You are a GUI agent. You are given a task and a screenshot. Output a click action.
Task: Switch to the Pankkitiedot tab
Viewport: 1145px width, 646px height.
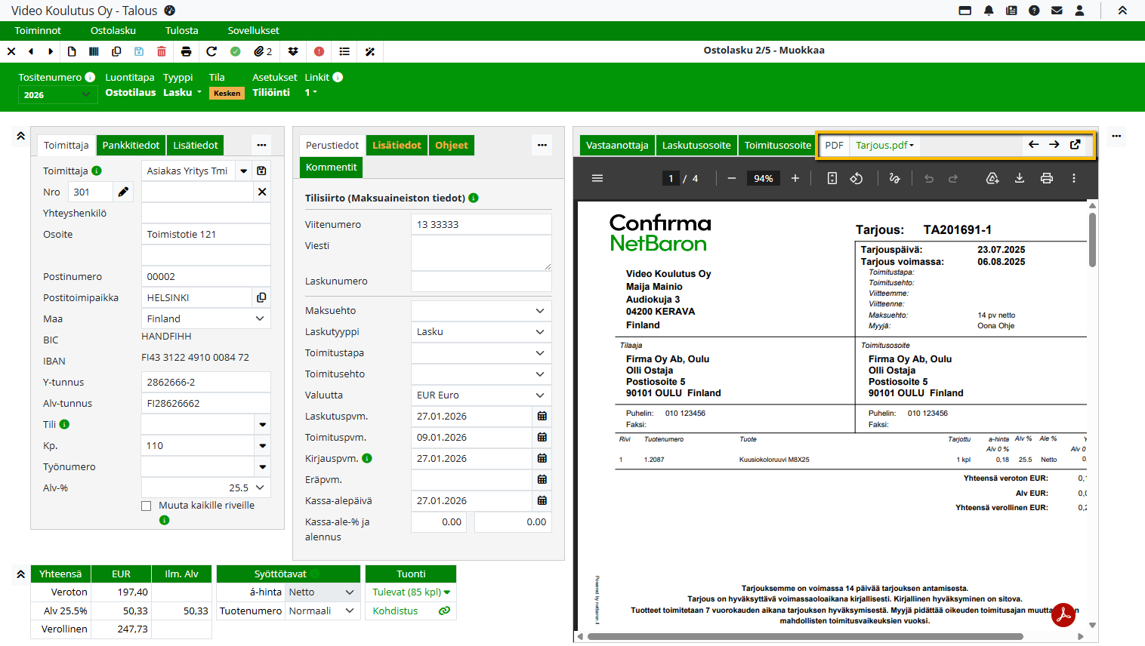tap(131, 146)
